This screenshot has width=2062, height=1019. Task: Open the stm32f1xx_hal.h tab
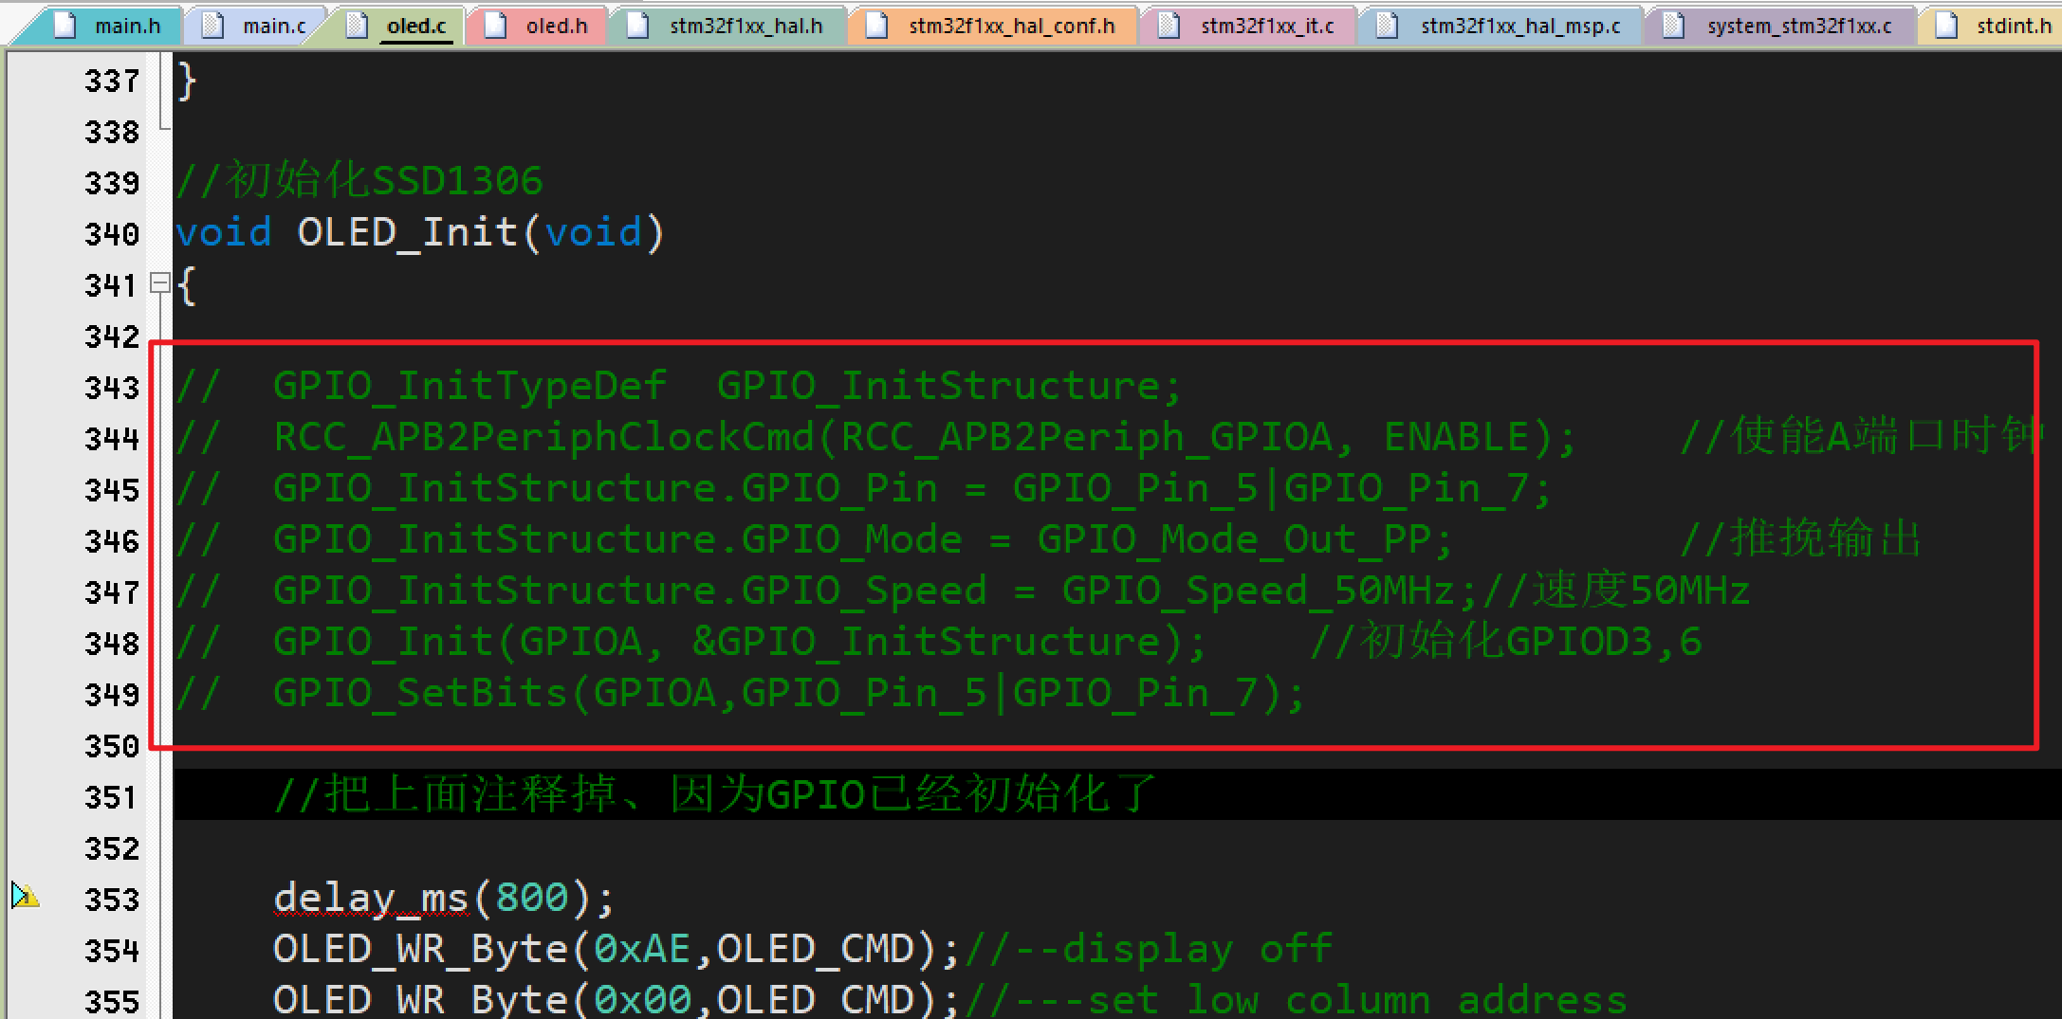727,26
